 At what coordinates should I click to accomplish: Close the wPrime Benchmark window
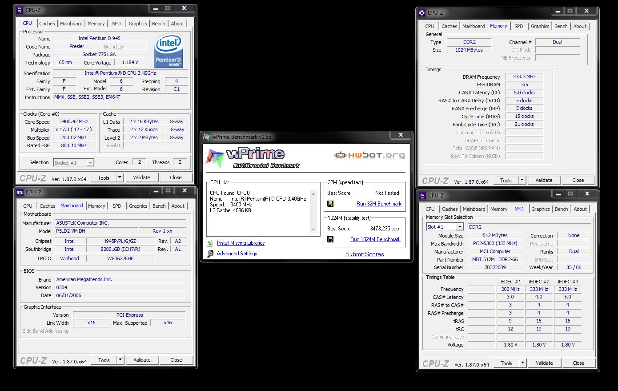click(401, 135)
